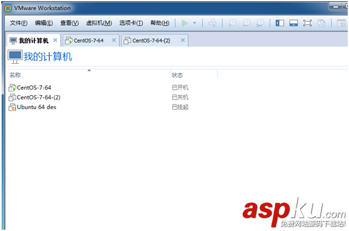Close the CentOS-7-64-(2) tab
The width and height of the screenshot is (349, 231).
click(x=183, y=40)
